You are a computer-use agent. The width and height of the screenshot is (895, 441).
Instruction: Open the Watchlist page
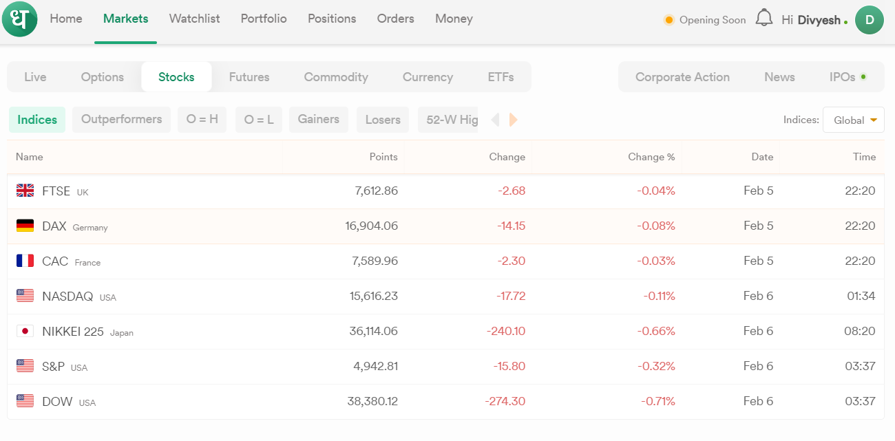click(x=195, y=19)
